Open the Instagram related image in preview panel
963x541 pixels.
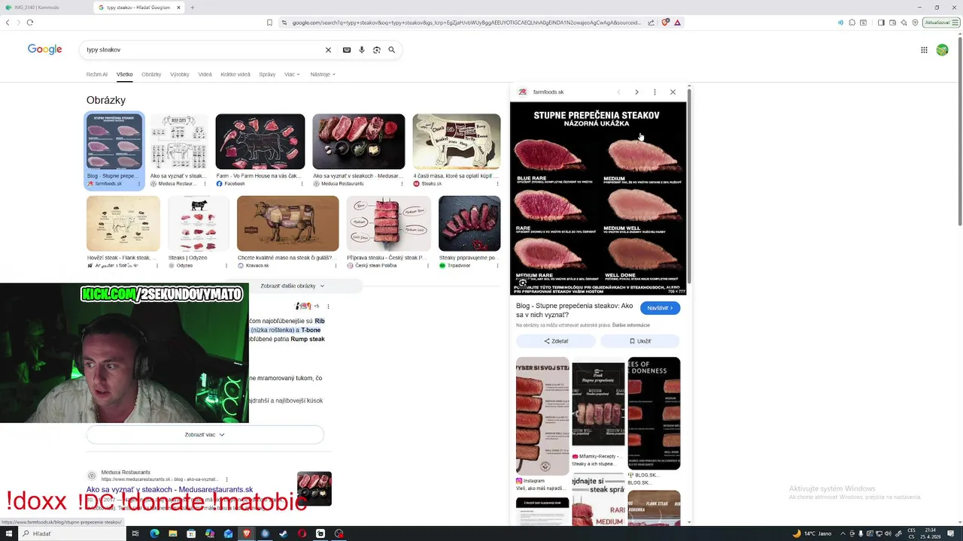coord(542,416)
